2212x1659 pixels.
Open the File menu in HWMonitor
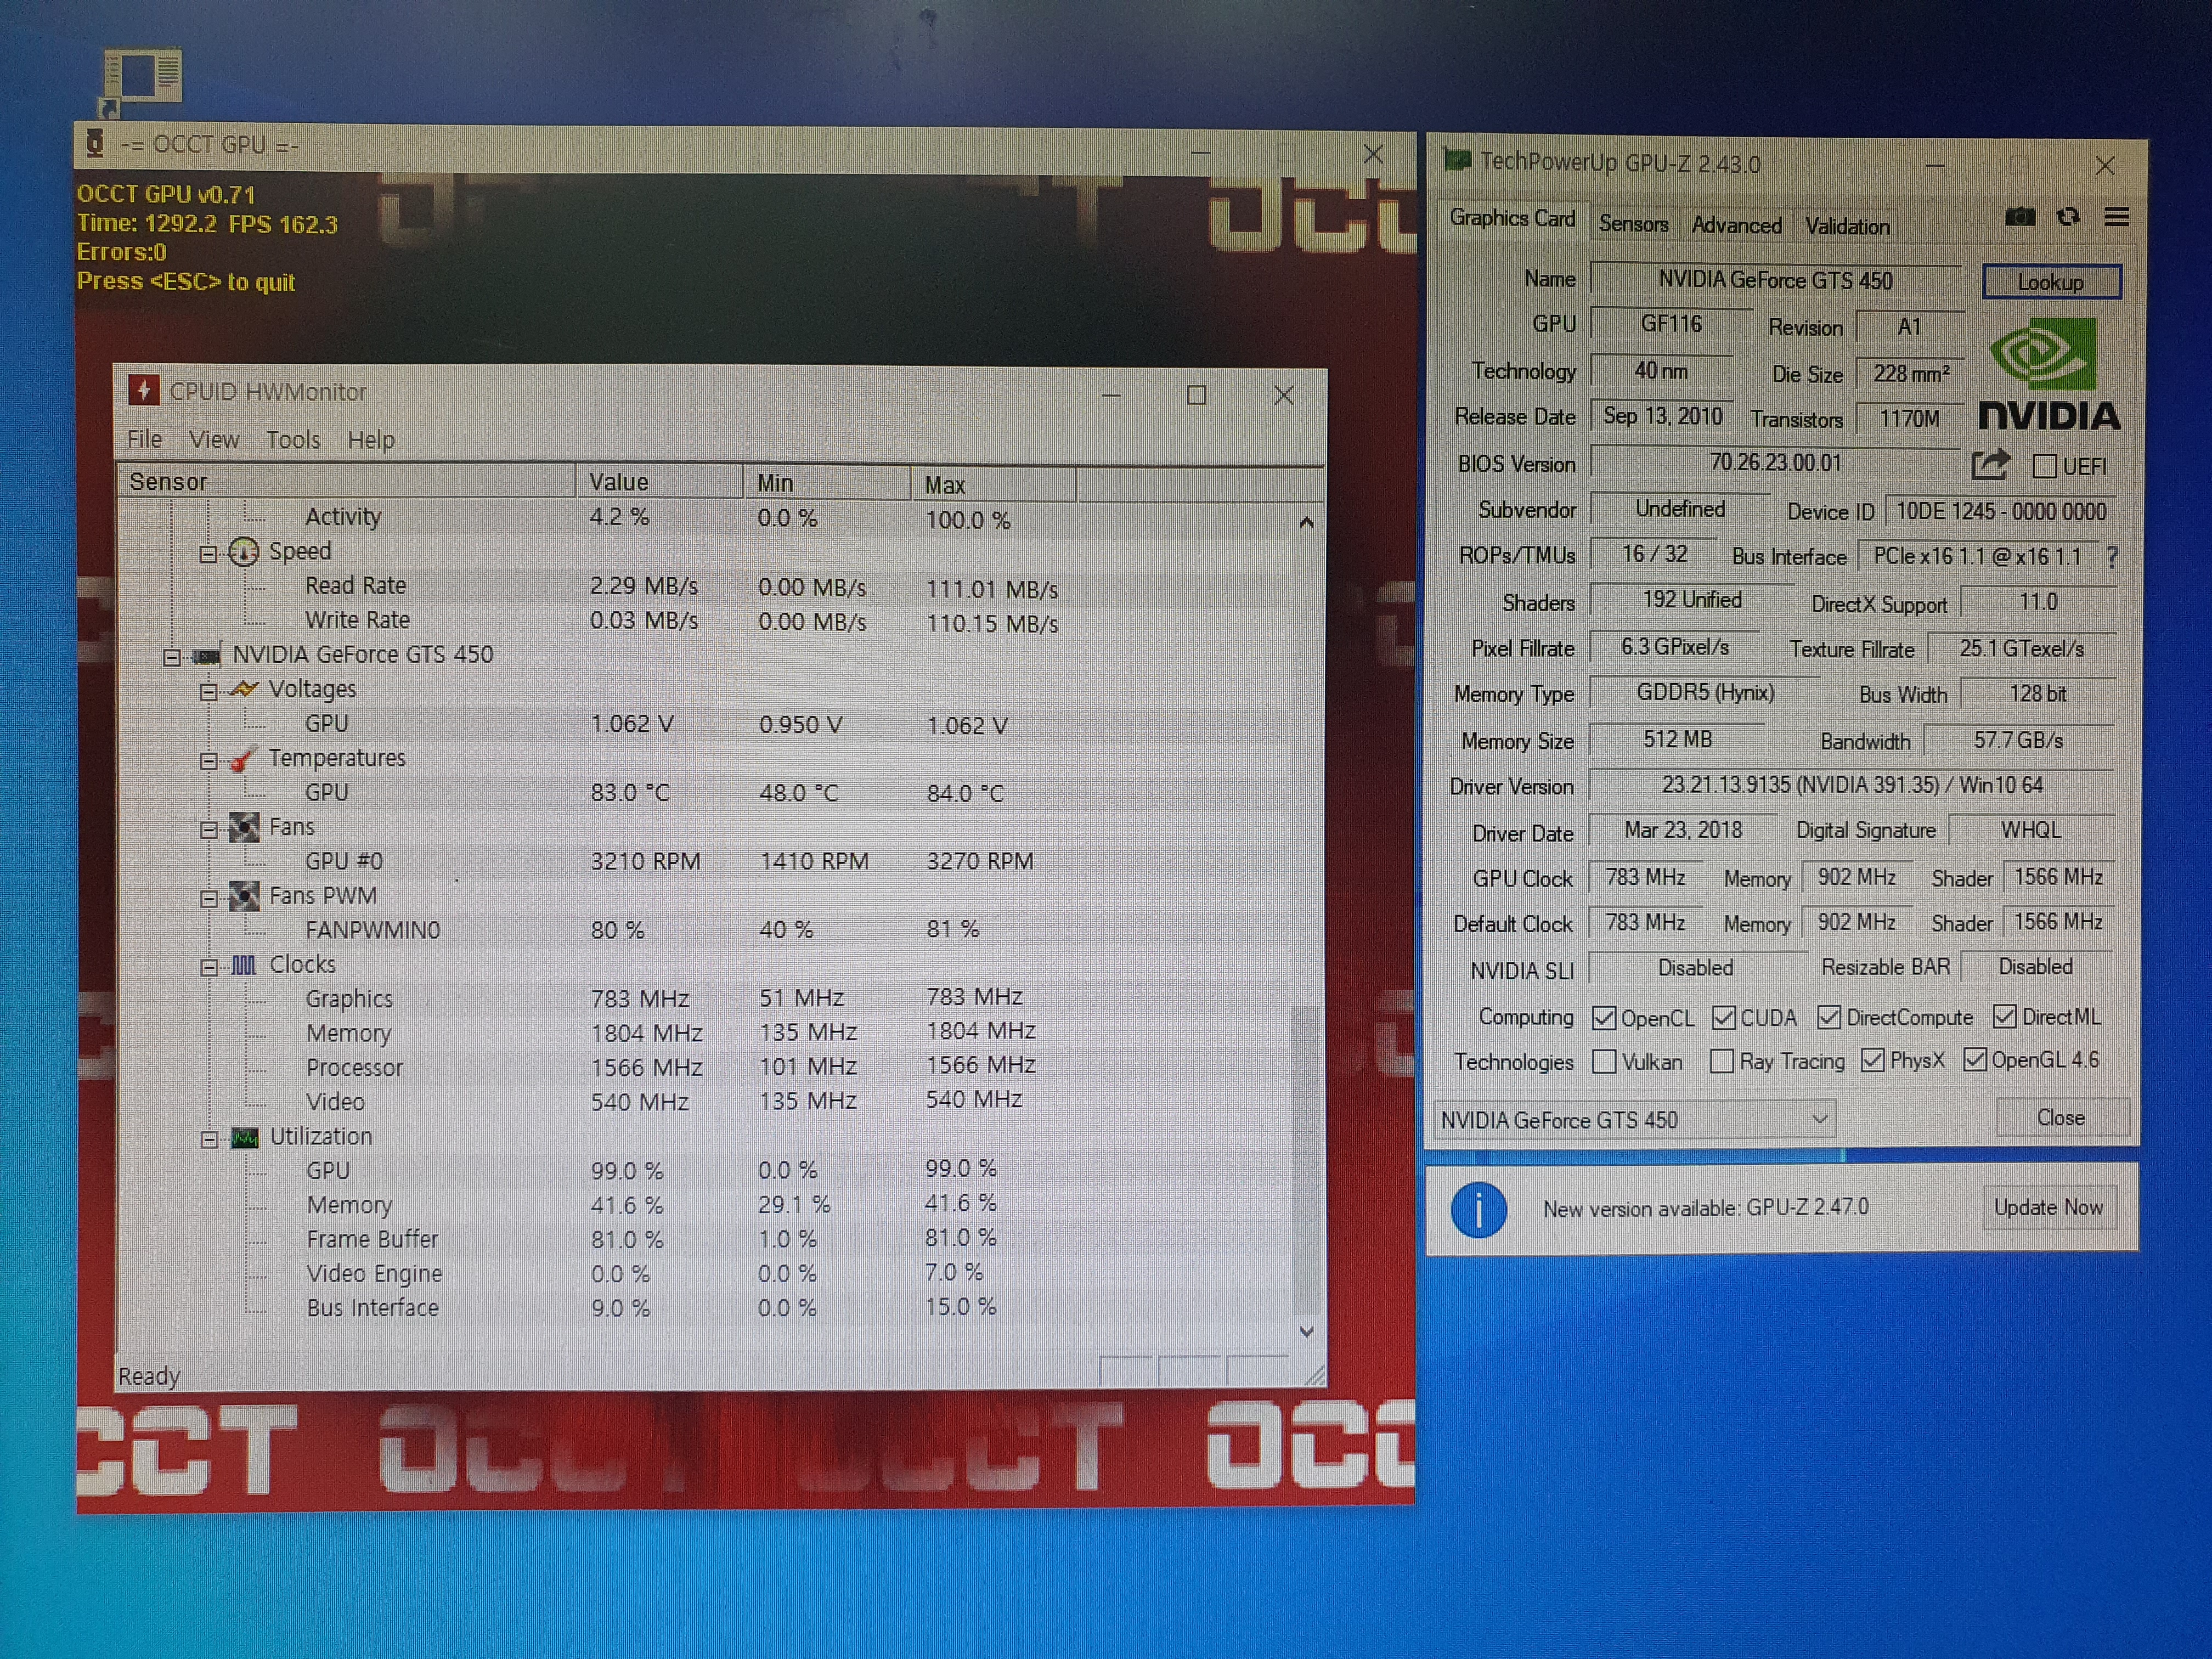[x=144, y=439]
